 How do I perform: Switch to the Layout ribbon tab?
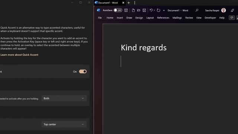point(150,18)
